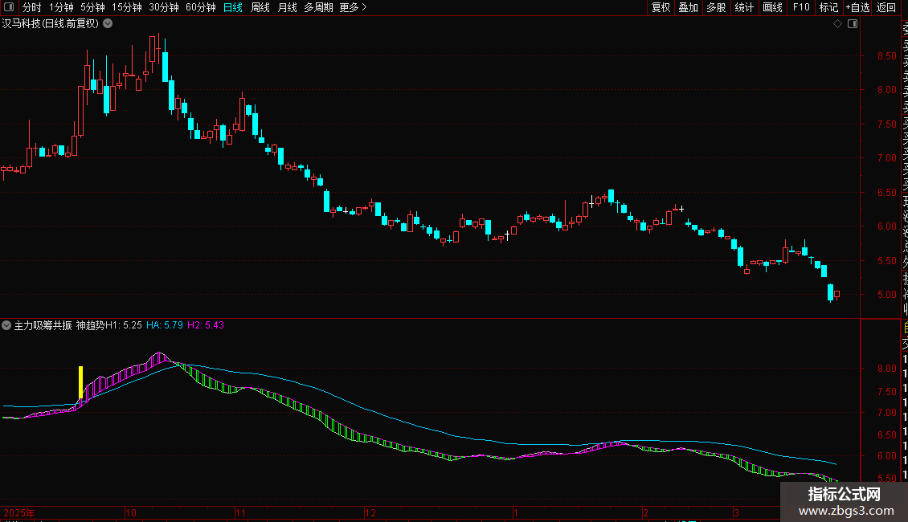The width and height of the screenshot is (908, 522).
Task: Switch to 分时 intraday view
Action: point(32,7)
